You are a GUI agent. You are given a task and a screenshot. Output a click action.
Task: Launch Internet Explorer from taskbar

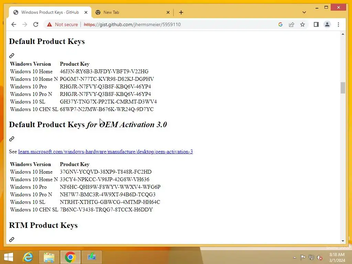pyautogui.click(x=28, y=257)
